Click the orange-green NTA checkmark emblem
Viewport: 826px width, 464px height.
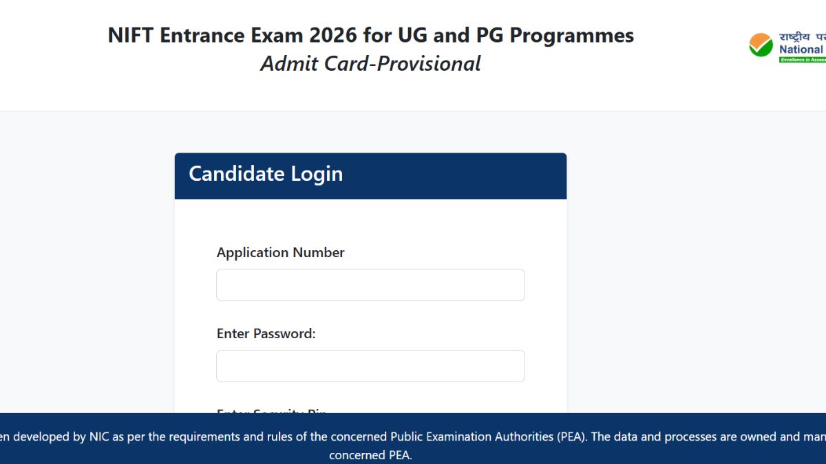pyautogui.click(x=759, y=45)
